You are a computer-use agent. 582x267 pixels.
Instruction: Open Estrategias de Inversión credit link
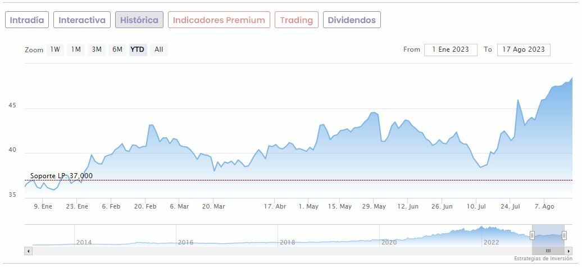[544, 259]
